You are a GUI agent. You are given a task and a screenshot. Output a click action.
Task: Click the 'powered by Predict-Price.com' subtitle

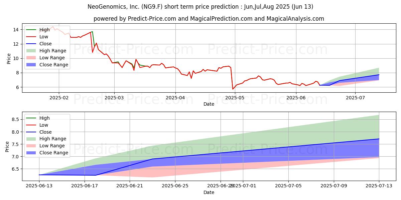209,19
